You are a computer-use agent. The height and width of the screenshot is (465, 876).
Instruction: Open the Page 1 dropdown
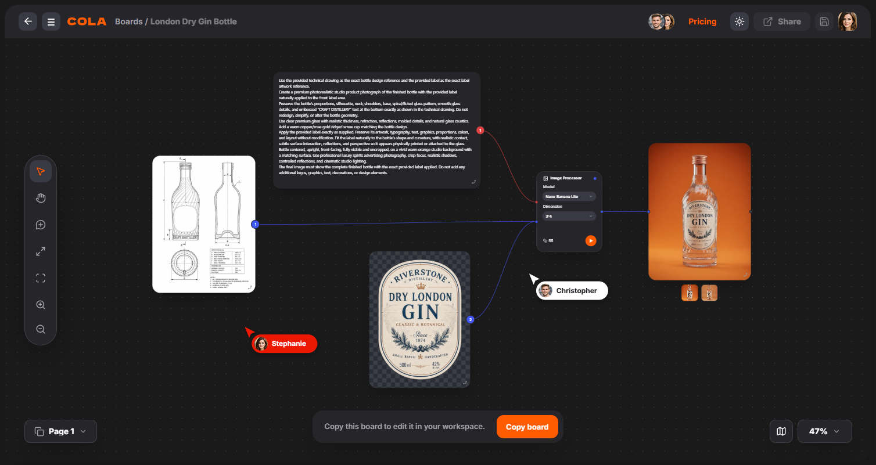(x=60, y=431)
